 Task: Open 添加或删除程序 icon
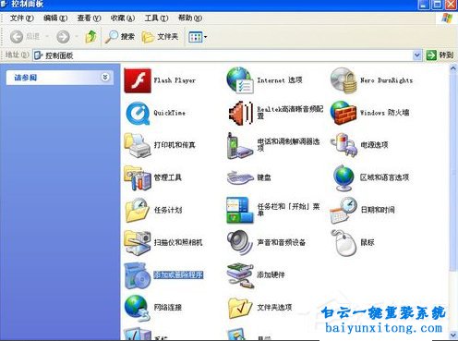138,275
